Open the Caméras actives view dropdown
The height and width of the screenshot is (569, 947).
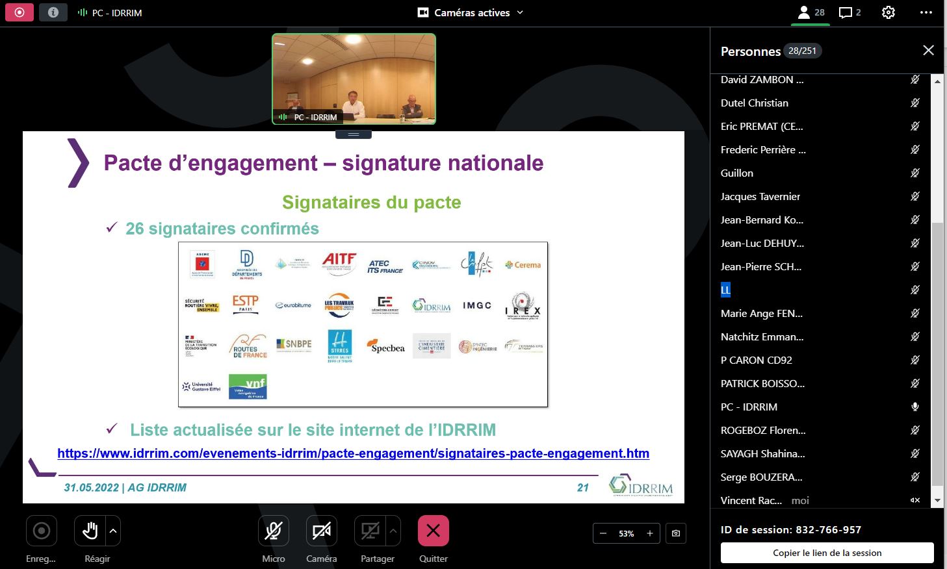[x=471, y=12]
